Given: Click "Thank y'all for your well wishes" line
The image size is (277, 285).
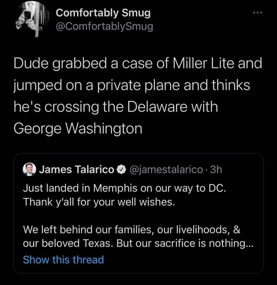Looking at the screenshot, I should tap(99, 202).
